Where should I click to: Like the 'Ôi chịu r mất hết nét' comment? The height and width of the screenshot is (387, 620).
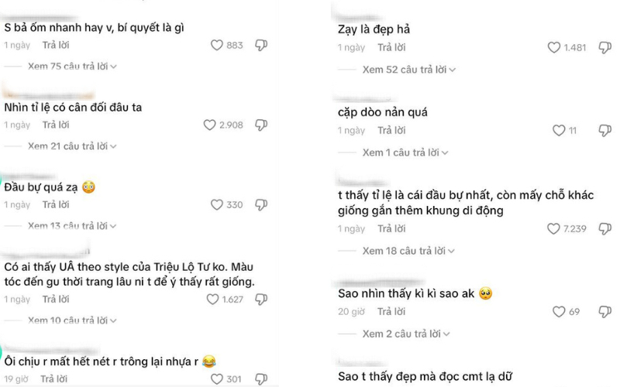[x=217, y=379]
